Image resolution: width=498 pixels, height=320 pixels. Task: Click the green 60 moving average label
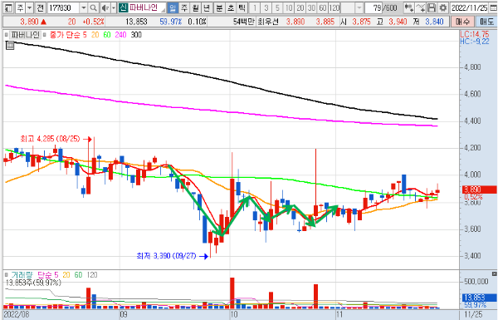(x=107, y=35)
